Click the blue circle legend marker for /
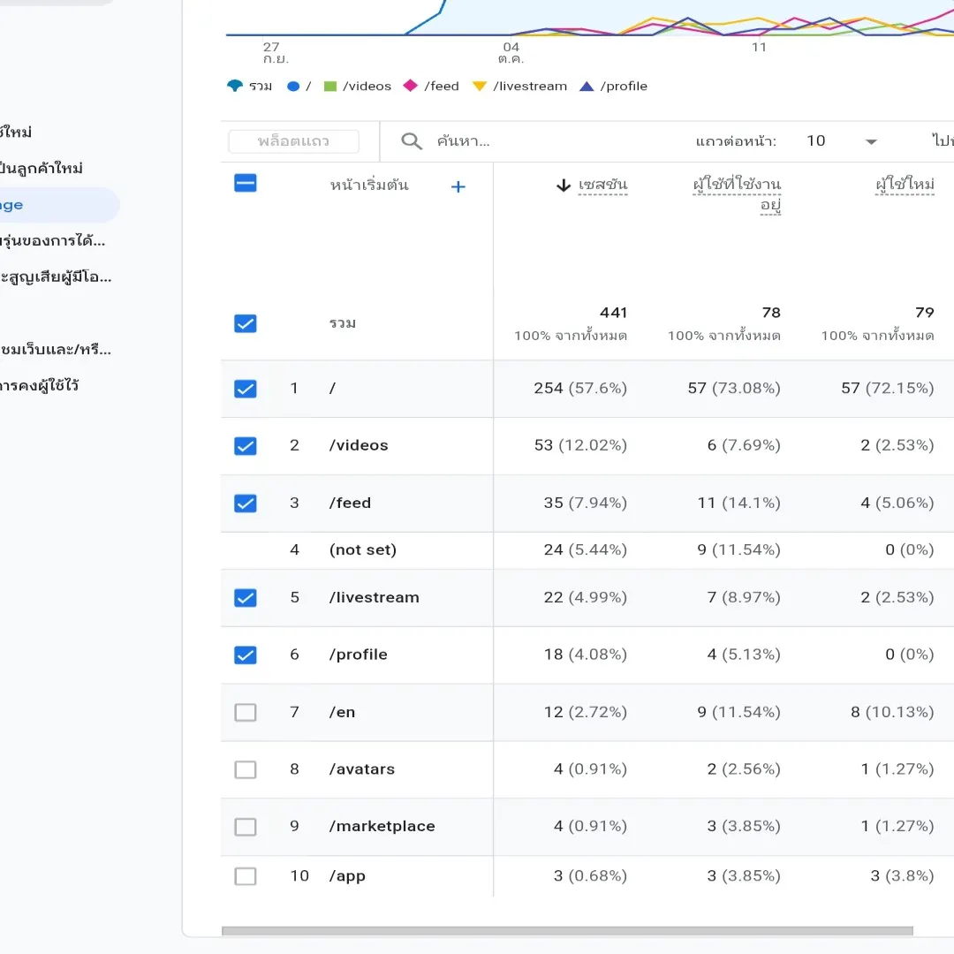This screenshot has height=954, width=954. tap(293, 87)
